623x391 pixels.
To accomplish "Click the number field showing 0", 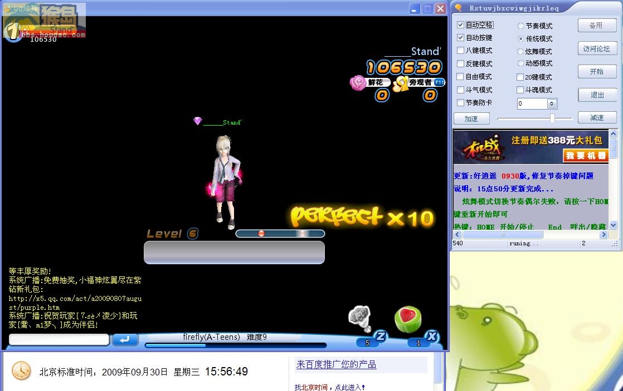I will (x=532, y=103).
